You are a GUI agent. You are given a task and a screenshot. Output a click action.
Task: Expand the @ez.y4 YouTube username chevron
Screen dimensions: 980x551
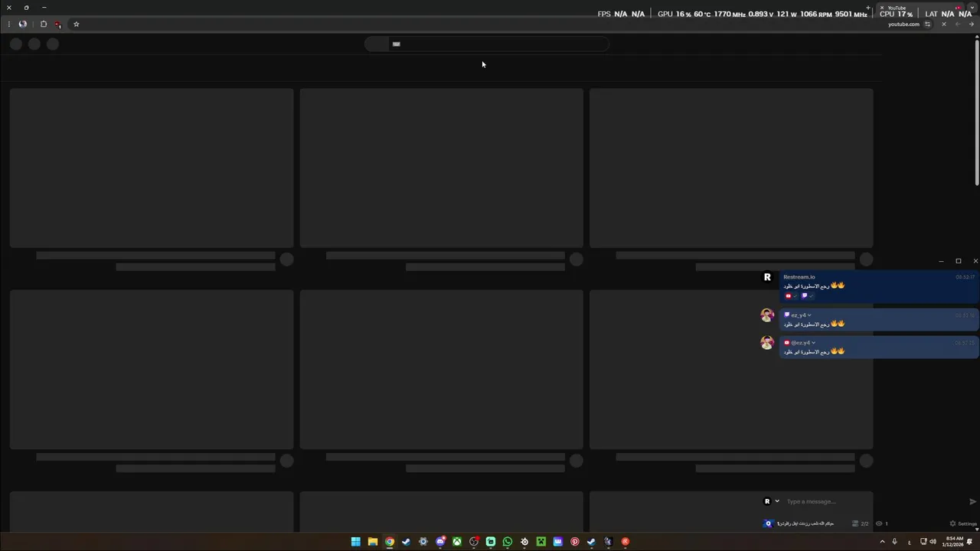coord(813,343)
